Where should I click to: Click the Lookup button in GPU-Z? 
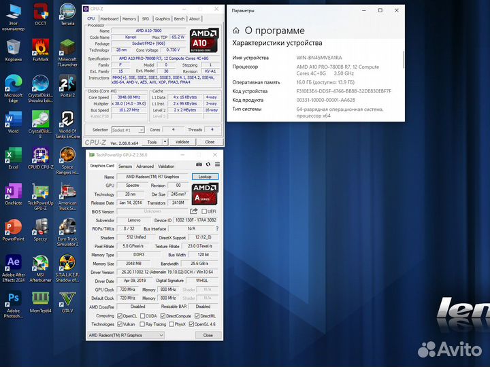pos(205,177)
